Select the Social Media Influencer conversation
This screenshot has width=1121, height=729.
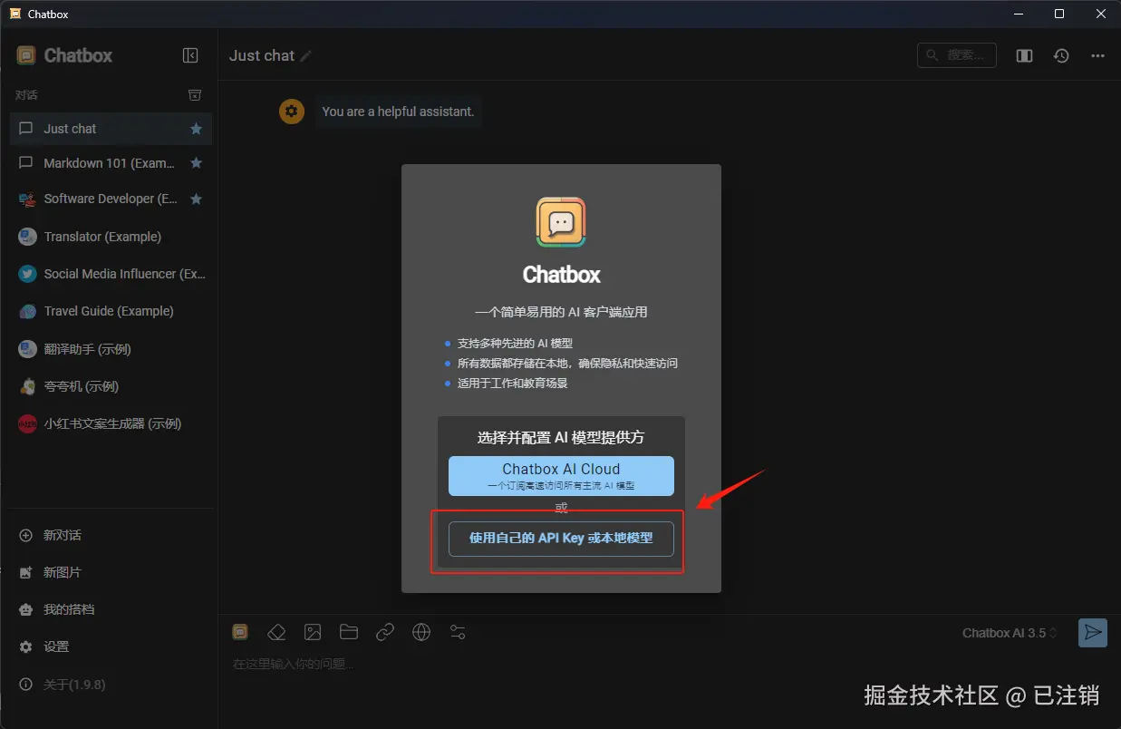pos(111,274)
